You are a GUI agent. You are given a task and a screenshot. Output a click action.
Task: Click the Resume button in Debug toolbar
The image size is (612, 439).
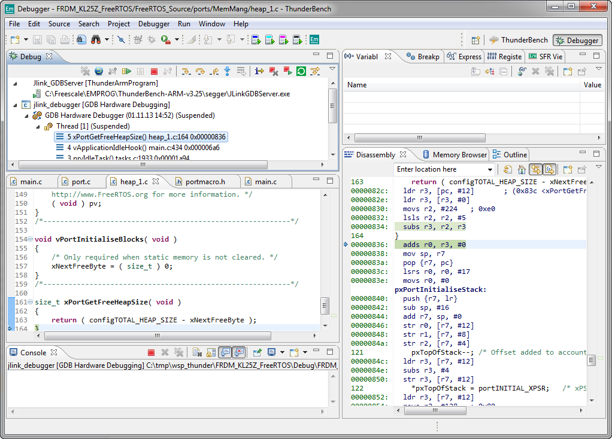[x=126, y=71]
